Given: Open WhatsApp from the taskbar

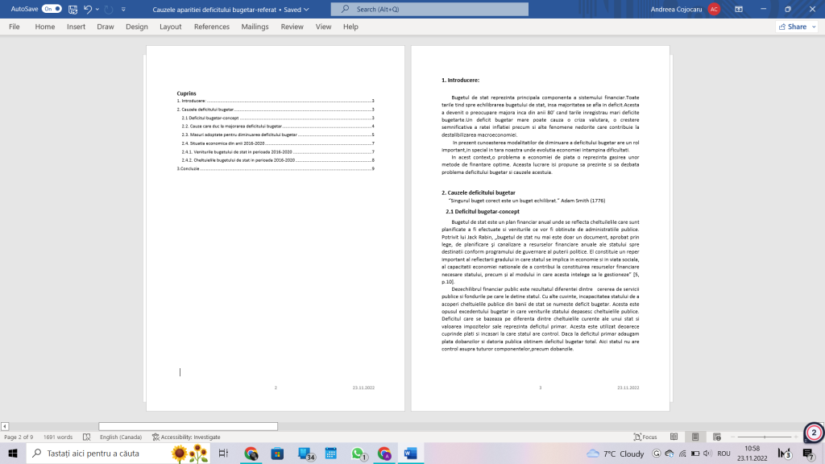Looking at the screenshot, I should point(359,454).
